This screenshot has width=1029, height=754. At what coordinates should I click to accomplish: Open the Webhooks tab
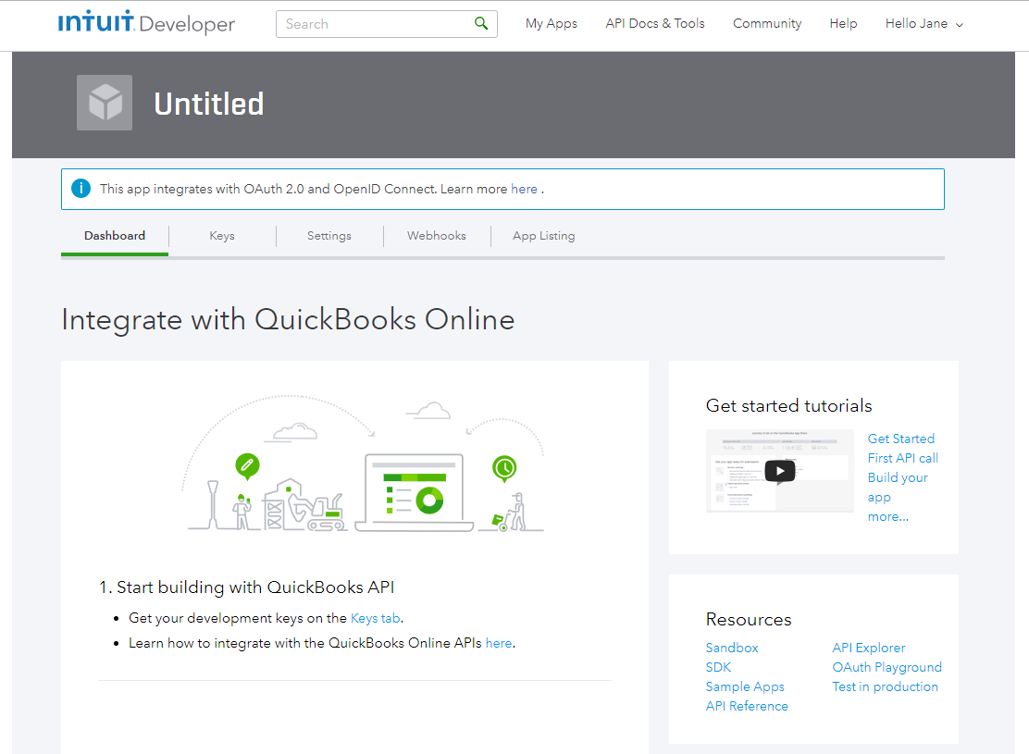tap(436, 236)
